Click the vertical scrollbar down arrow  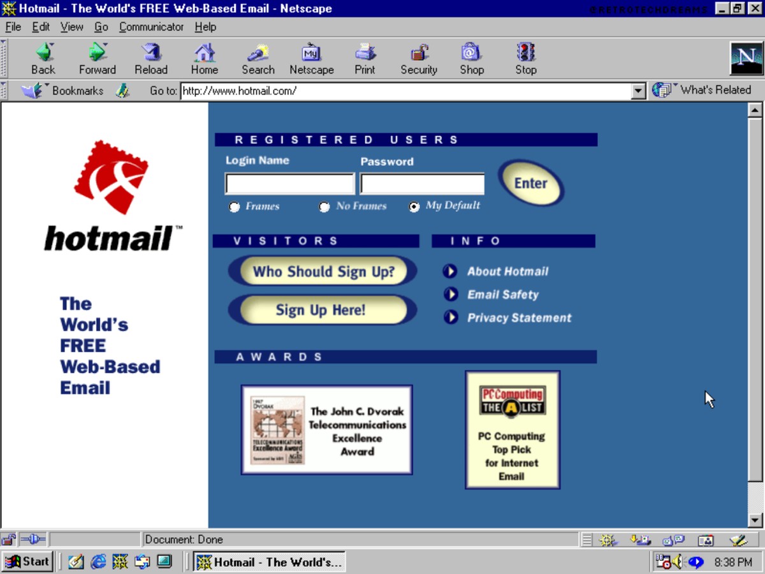point(755,521)
